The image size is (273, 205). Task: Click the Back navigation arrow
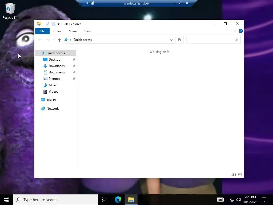[40, 40]
